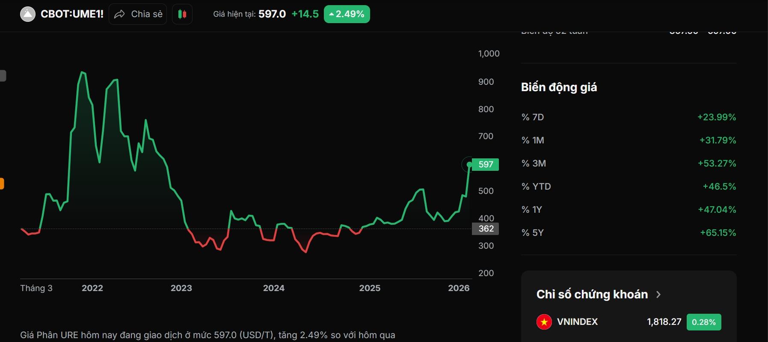This screenshot has width=768, height=342.
Task: Click the Chia sẻ share button
Action: 138,14
